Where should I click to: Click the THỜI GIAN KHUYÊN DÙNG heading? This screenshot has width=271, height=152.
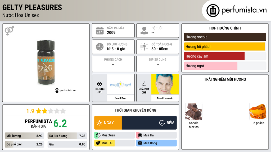click(135, 110)
